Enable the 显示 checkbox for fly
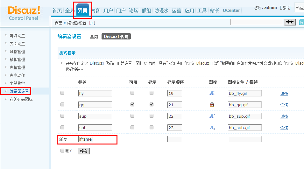 coord(152,93)
